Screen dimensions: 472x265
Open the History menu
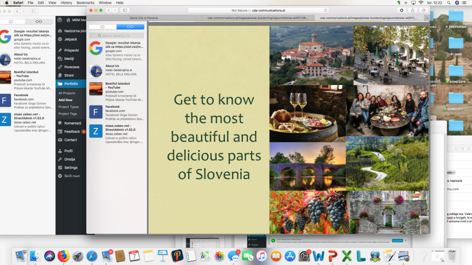(66, 3)
